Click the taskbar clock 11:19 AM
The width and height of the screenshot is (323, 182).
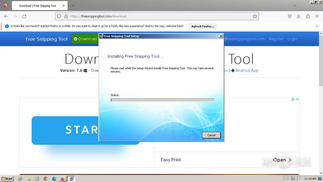click(x=310, y=179)
